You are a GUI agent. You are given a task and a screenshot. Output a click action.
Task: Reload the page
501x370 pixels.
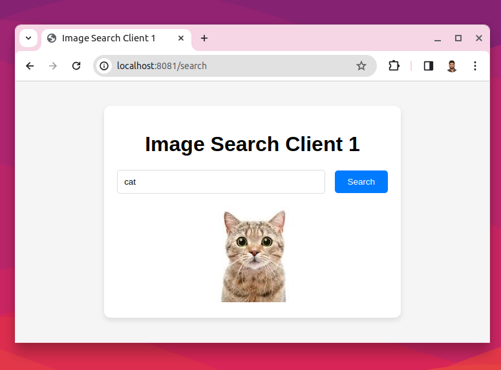click(x=76, y=66)
